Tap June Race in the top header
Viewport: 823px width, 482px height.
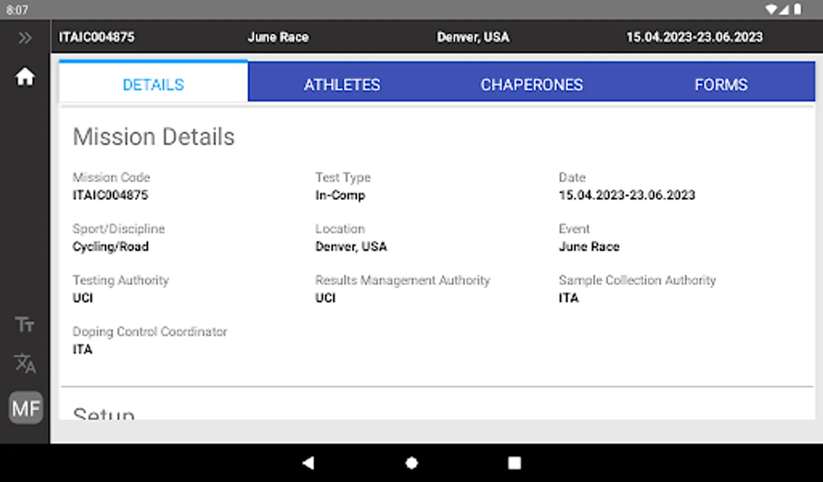278,37
